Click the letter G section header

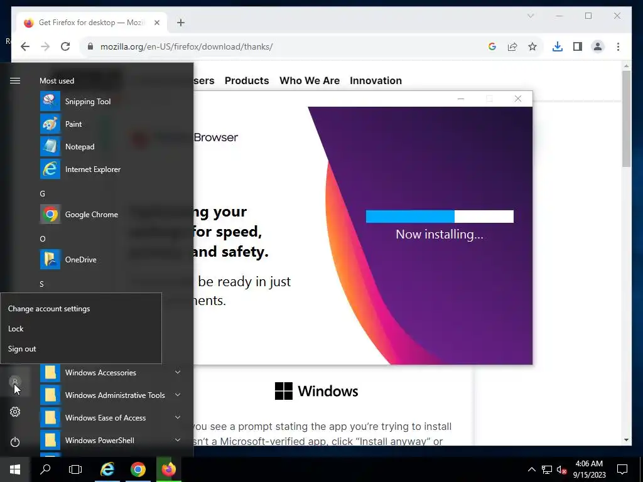[x=42, y=193]
